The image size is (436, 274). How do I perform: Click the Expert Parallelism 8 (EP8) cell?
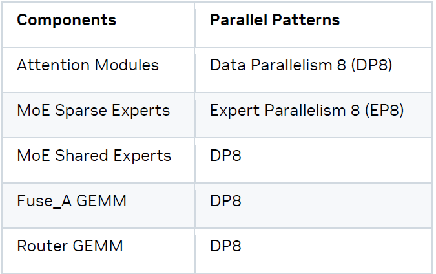307,111
